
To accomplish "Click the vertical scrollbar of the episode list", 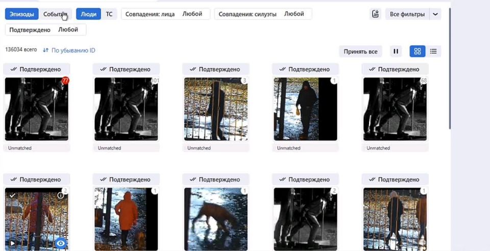I will 450,69.
